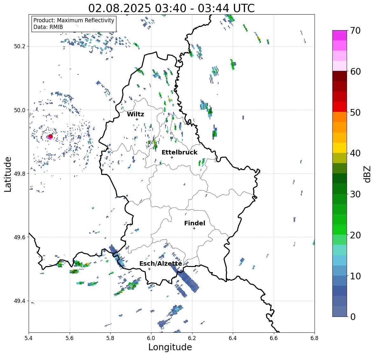Click the plus marker below Ettelbruck
This screenshot has height=355, width=375.
[x=172, y=157]
